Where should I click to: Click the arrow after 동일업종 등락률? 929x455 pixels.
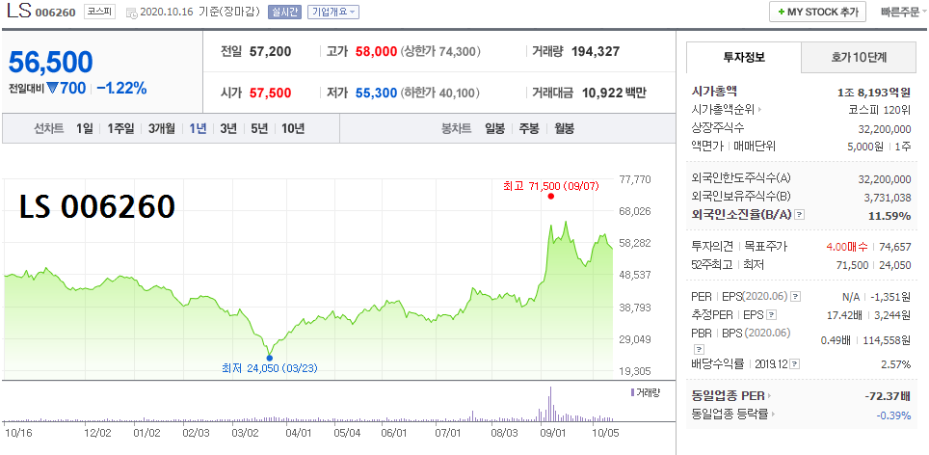point(773,415)
